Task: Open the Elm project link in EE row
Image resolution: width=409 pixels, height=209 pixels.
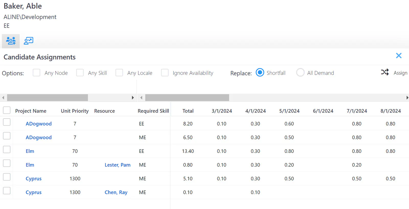Action: click(30, 151)
